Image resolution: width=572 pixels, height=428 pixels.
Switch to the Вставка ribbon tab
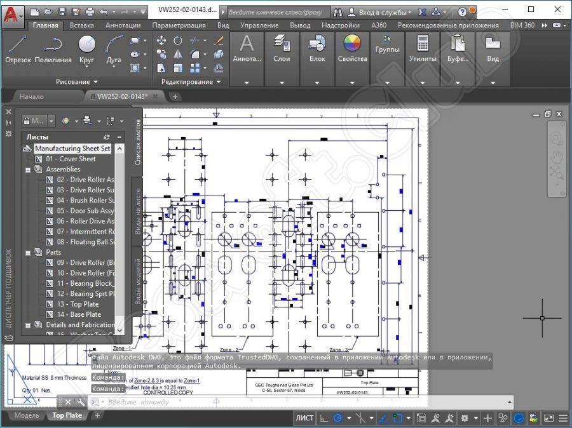(x=82, y=25)
